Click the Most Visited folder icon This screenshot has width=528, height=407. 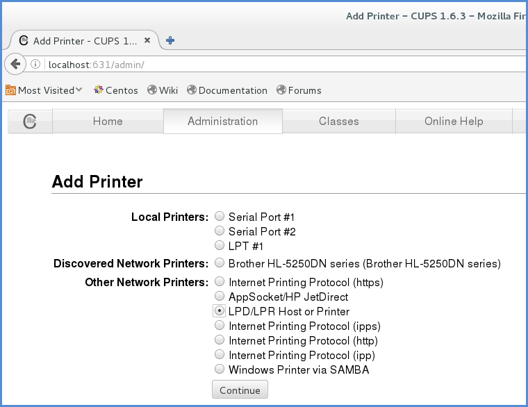(11, 90)
